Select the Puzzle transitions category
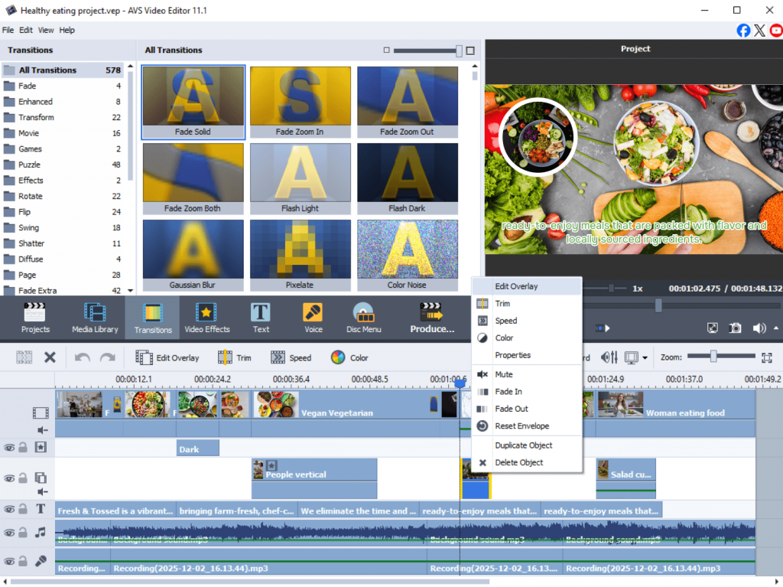783x587 pixels. pos(29,165)
